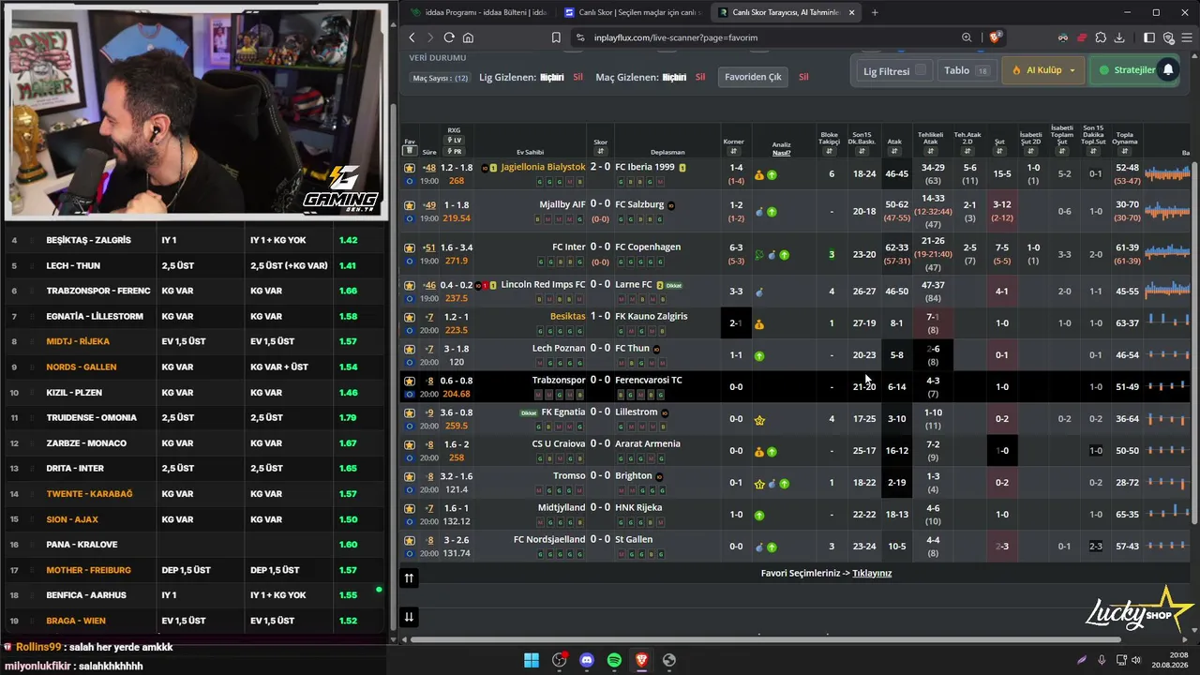Sort by the Korner column arrows

733,152
